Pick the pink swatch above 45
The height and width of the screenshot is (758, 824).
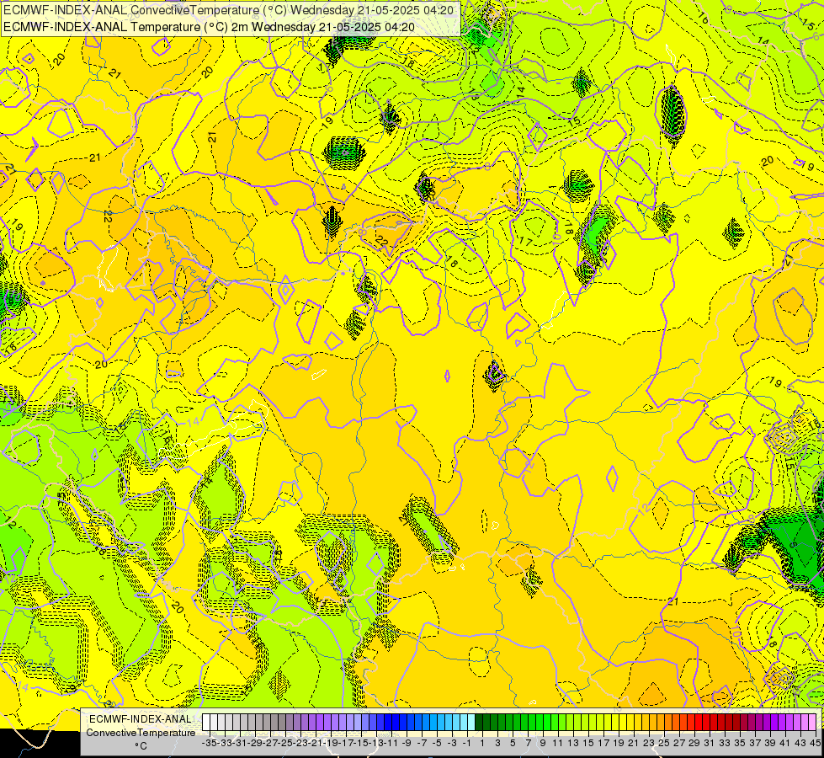(813, 723)
